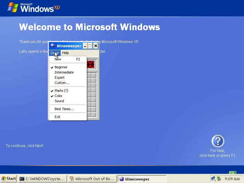This screenshot has width=244, height=183.
Task: Toggle the Color option
Action: [68, 96]
